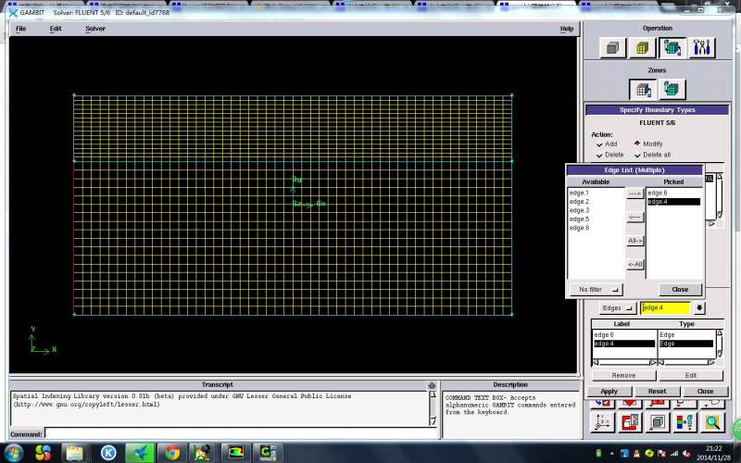Click the green G taskbar icon

[268, 453]
